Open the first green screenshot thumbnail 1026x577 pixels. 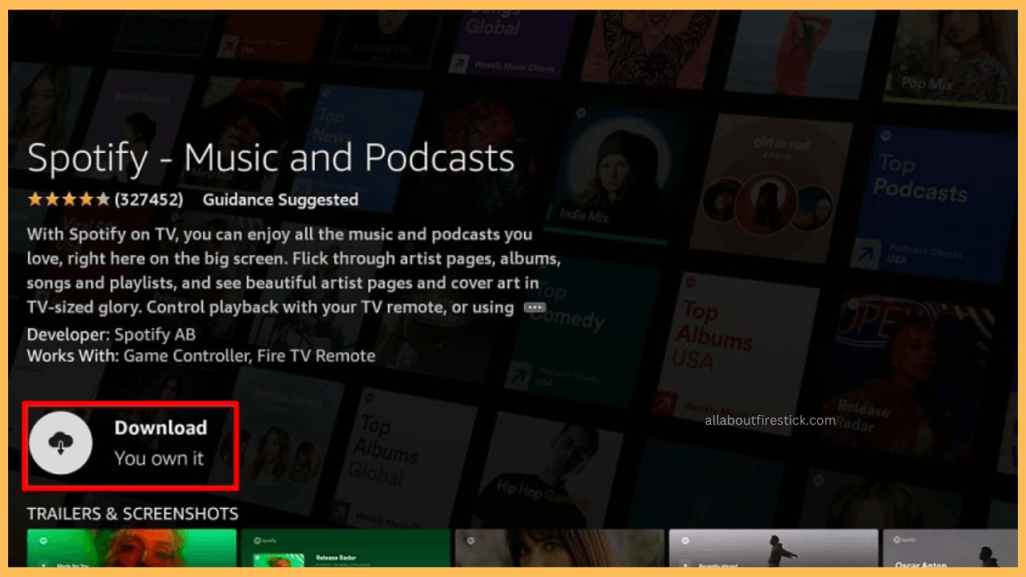click(131, 547)
